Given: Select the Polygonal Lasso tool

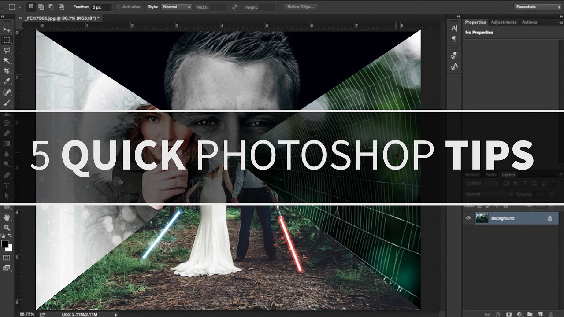Looking at the screenshot, I should [7, 51].
